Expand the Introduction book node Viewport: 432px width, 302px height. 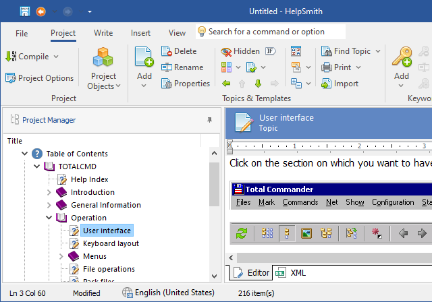pyautogui.click(x=49, y=192)
